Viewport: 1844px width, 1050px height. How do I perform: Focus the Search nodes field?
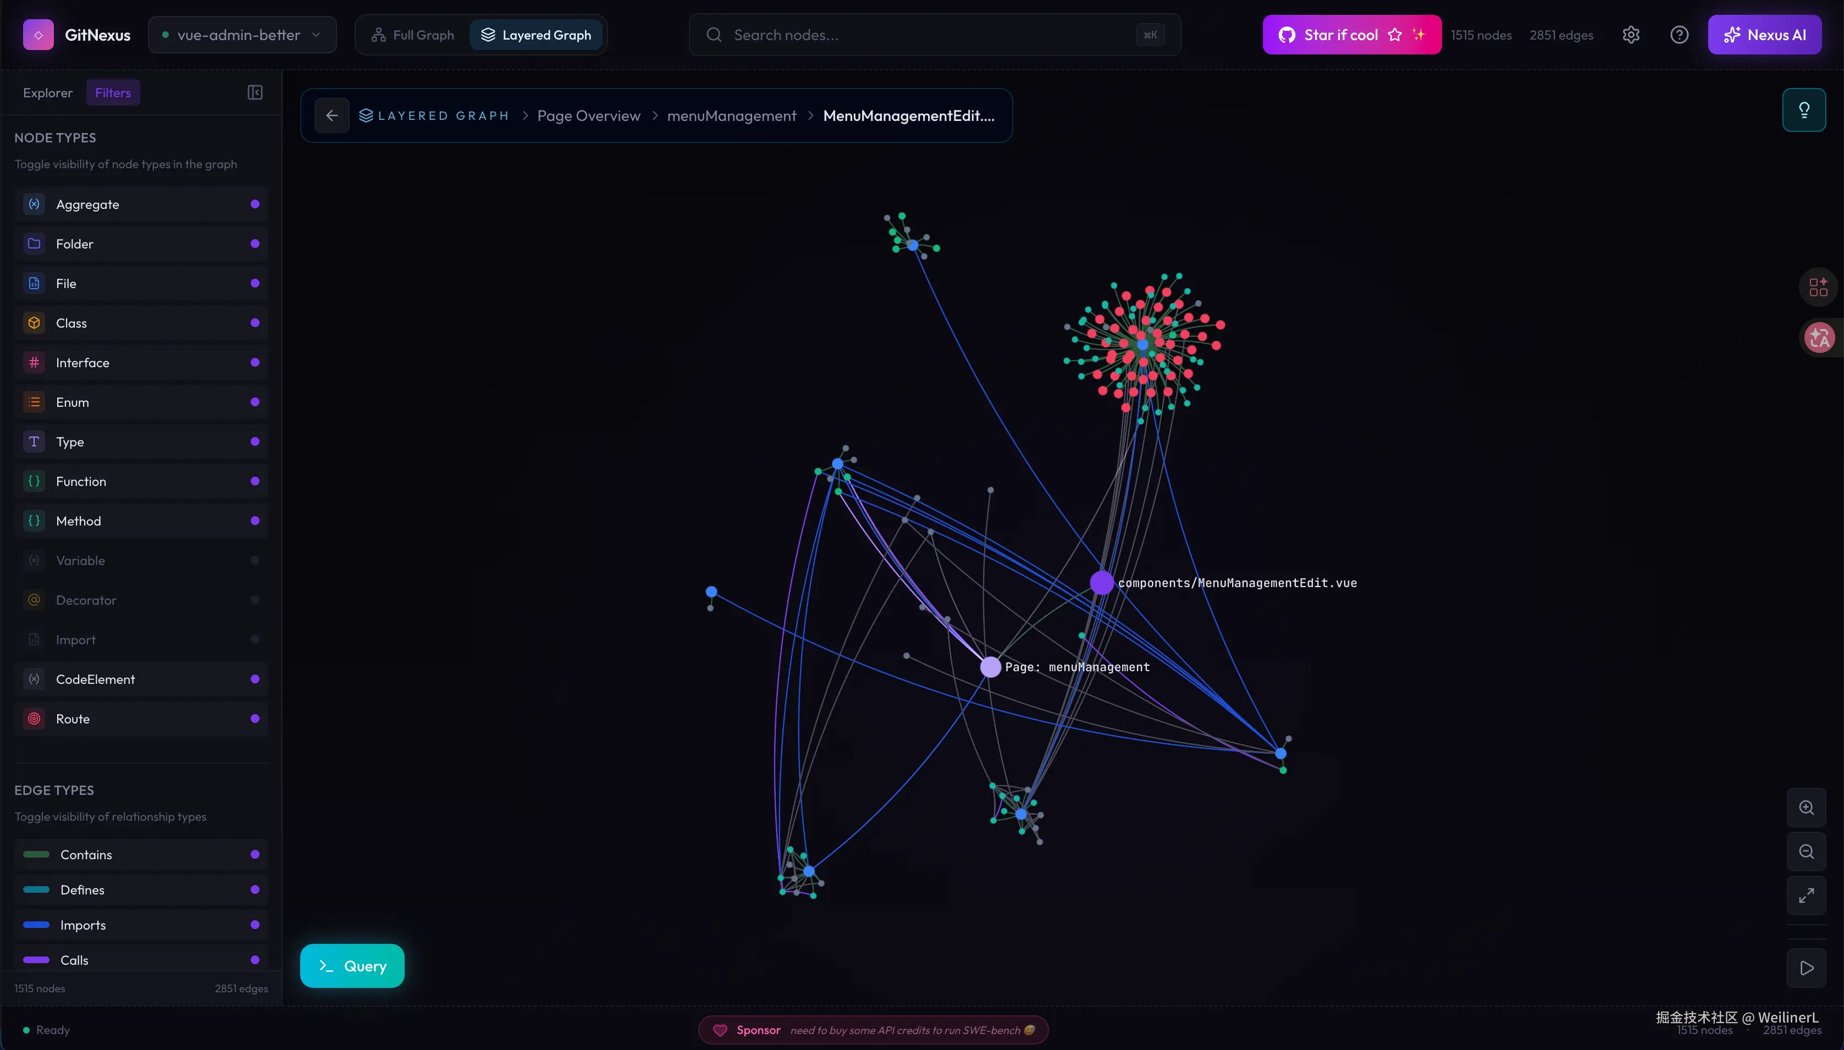(x=935, y=35)
